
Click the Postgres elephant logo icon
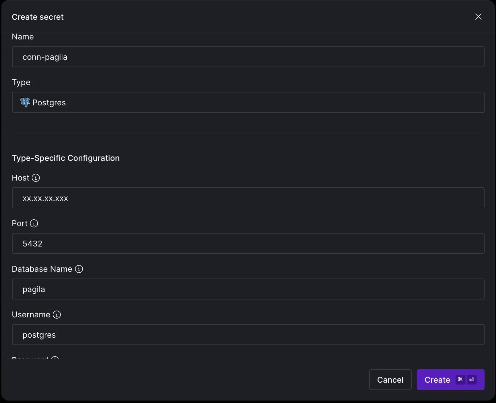click(25, 102)
